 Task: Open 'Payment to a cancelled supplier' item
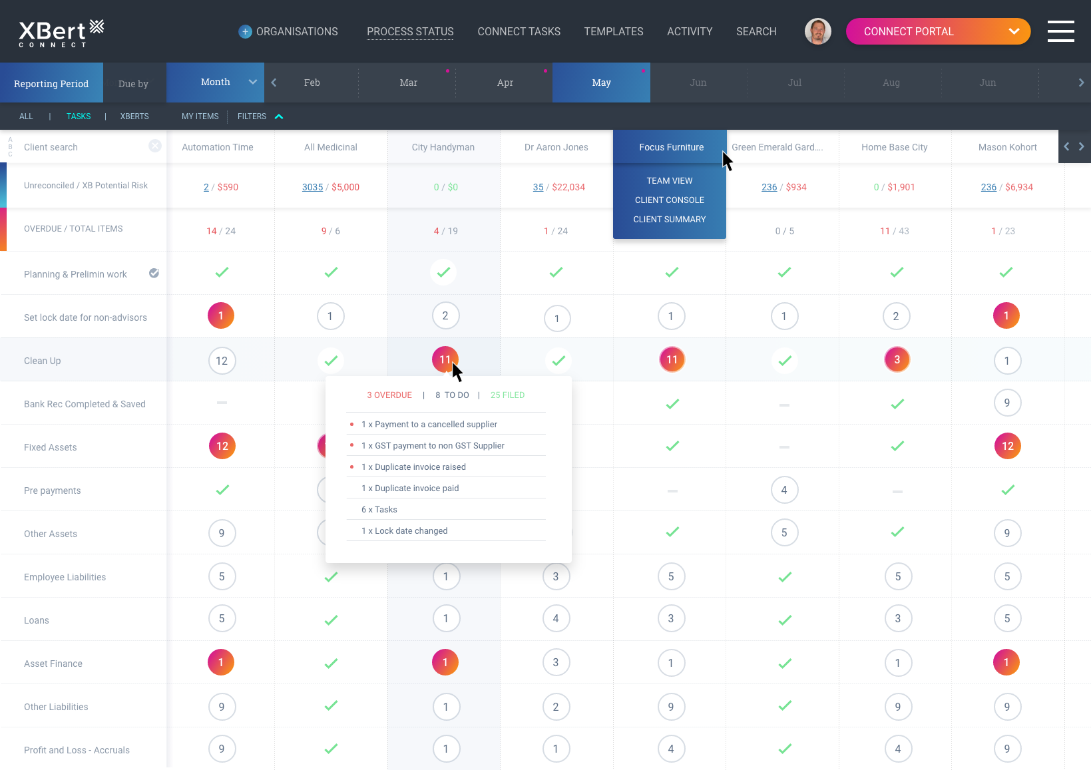[x=446, y=424]
